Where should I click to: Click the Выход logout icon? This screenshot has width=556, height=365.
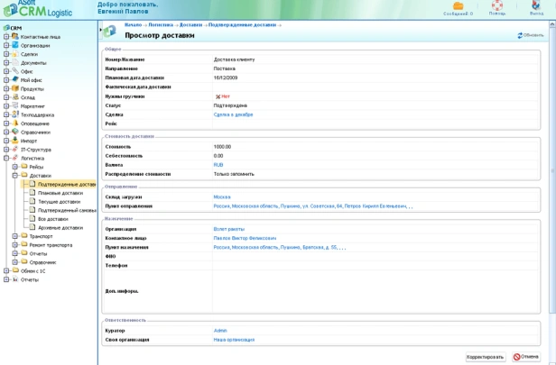point(535,6)
